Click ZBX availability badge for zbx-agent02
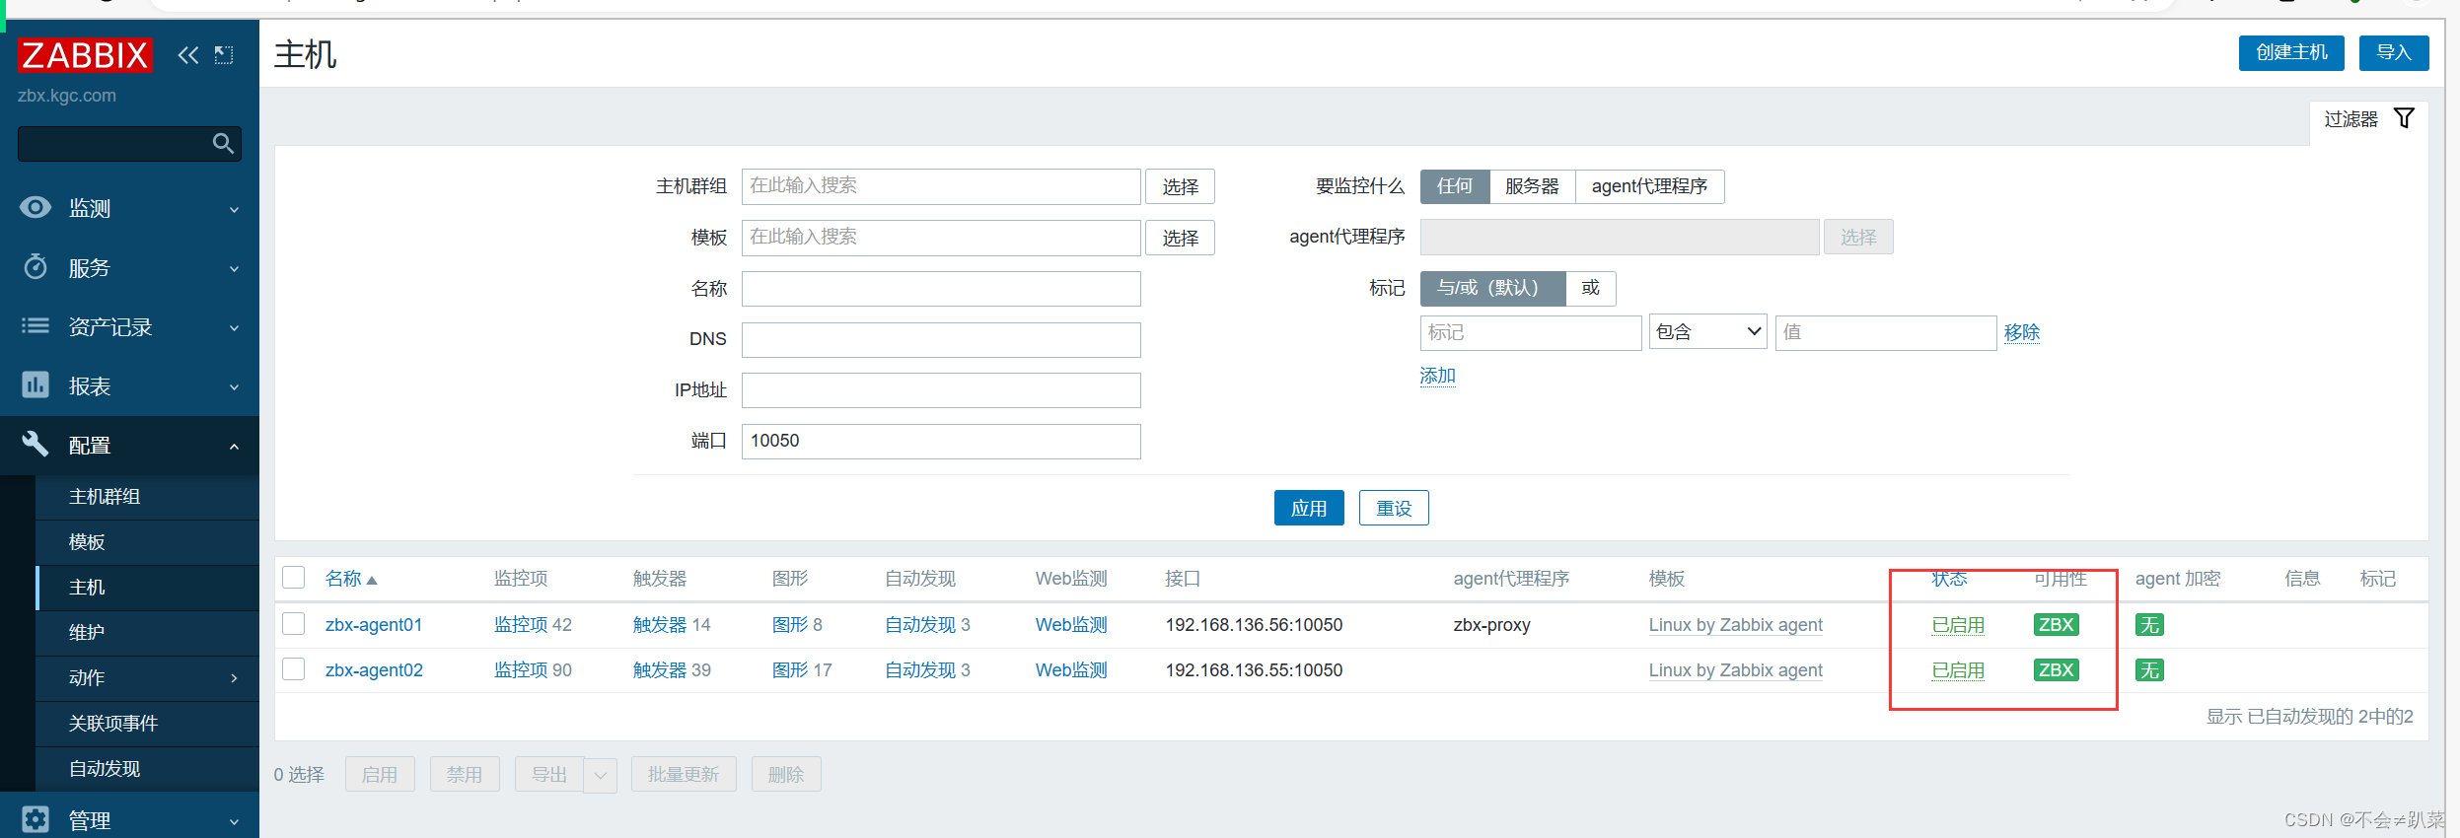 click(x=2057, y=670)
